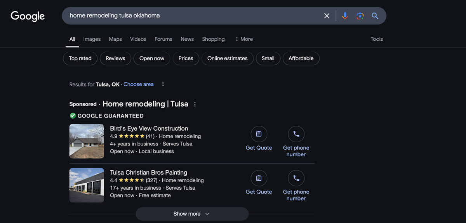Image resolution: width=466 pixels, height=223 pixels.
Task: Click 'Open now · Local business' text
Action: pyautogui.click(x=142, y=151)
